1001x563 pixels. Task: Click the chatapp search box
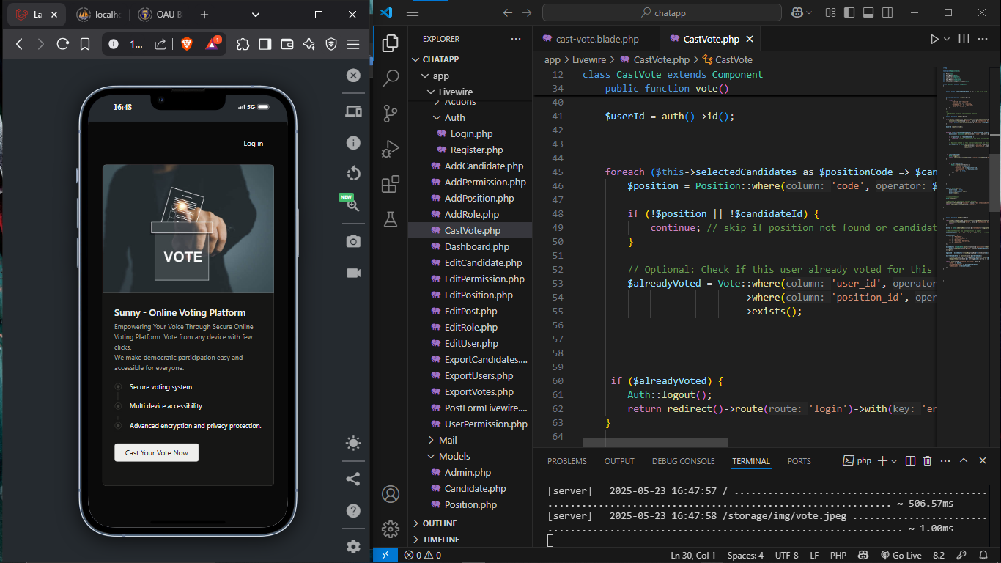[662, 12]
